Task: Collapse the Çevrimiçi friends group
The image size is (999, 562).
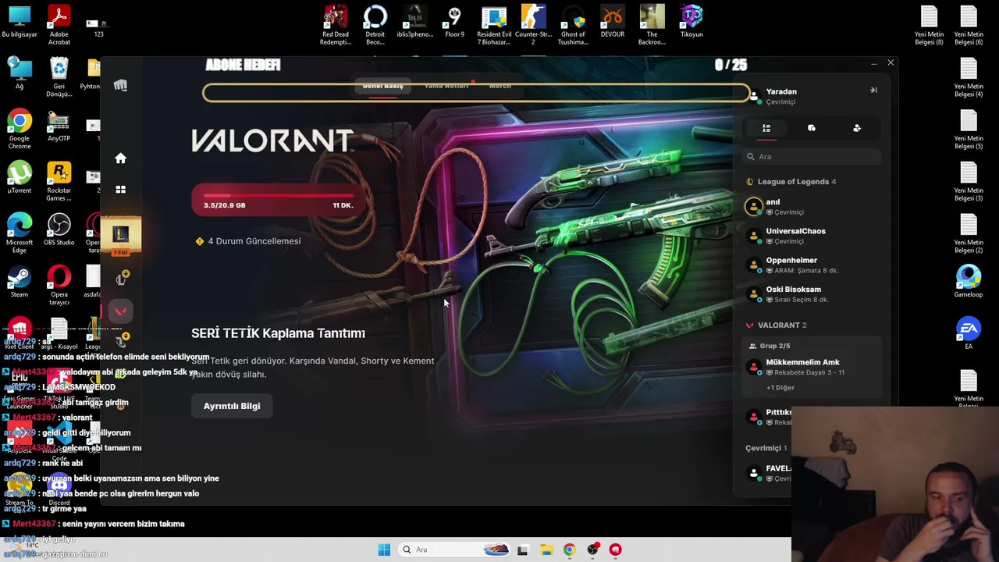Action: coord(766,448)
